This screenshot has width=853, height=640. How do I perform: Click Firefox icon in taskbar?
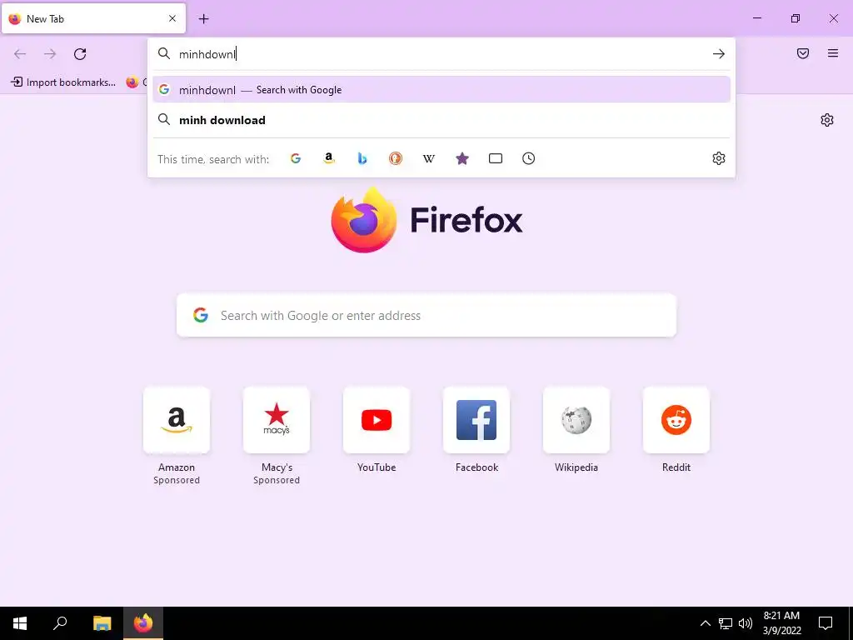click(x=143, y=623)
